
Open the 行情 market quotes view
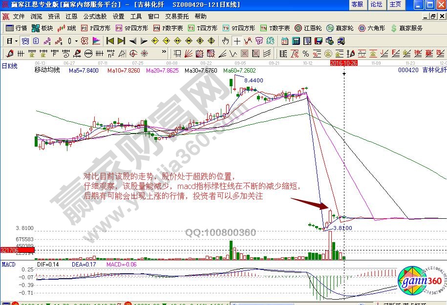click(x=16, y=28)
